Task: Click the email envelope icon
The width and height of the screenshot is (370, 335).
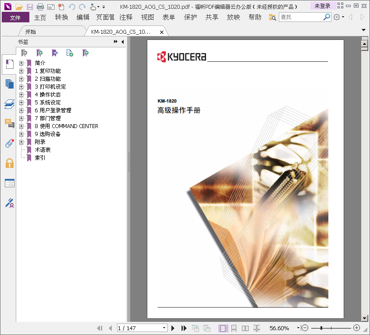Action: tap(51, 7)
